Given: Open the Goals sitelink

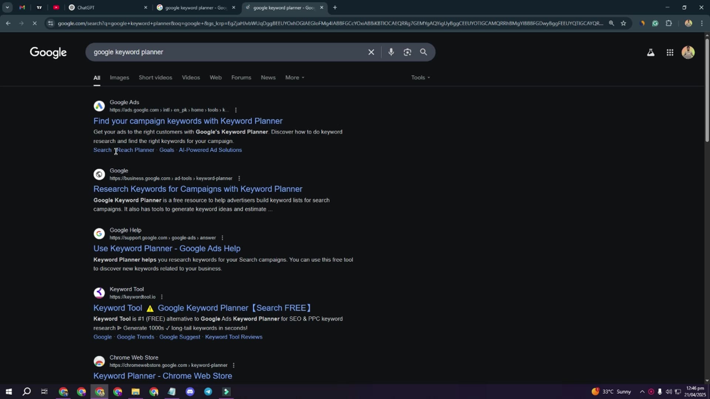Looking at the screenshot, I should 166,150.
